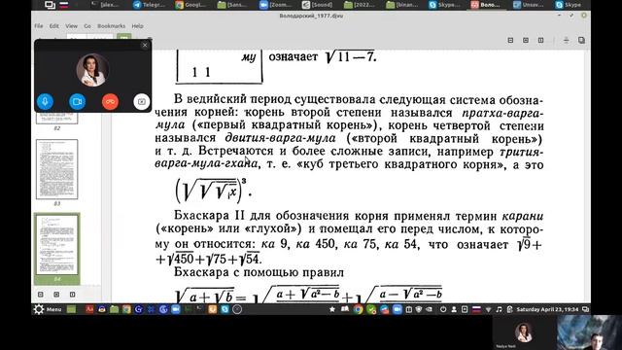Launch Skype from bottom taskbar launchers
The image size is (622, 350).
point(225,309)
